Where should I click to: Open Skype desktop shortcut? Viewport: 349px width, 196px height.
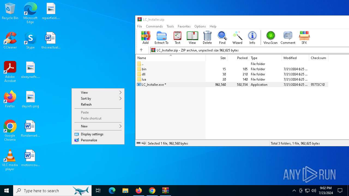(30, 41)
